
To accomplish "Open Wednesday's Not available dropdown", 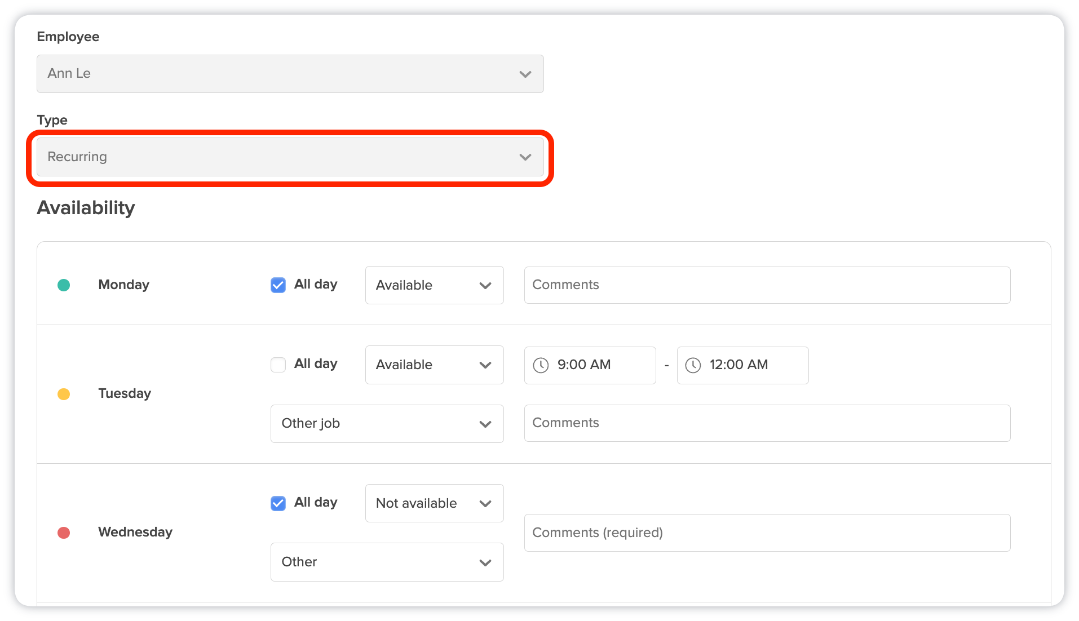I will click(434, 503).
